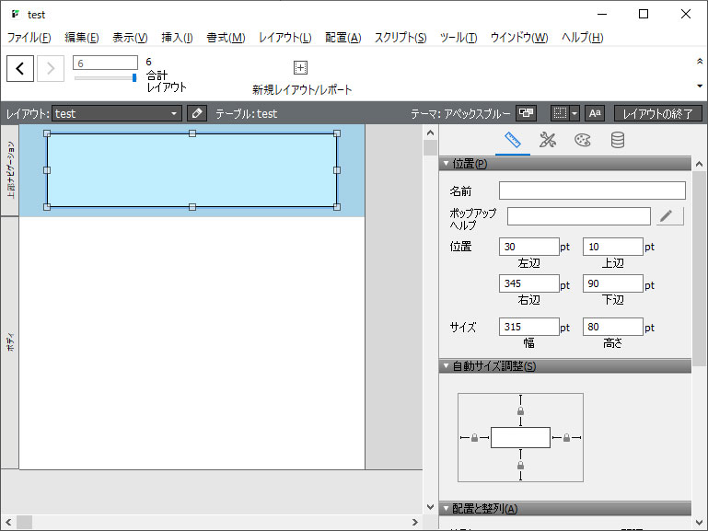Open the ヘルプ(H) menu

click(x=582, y=38)
